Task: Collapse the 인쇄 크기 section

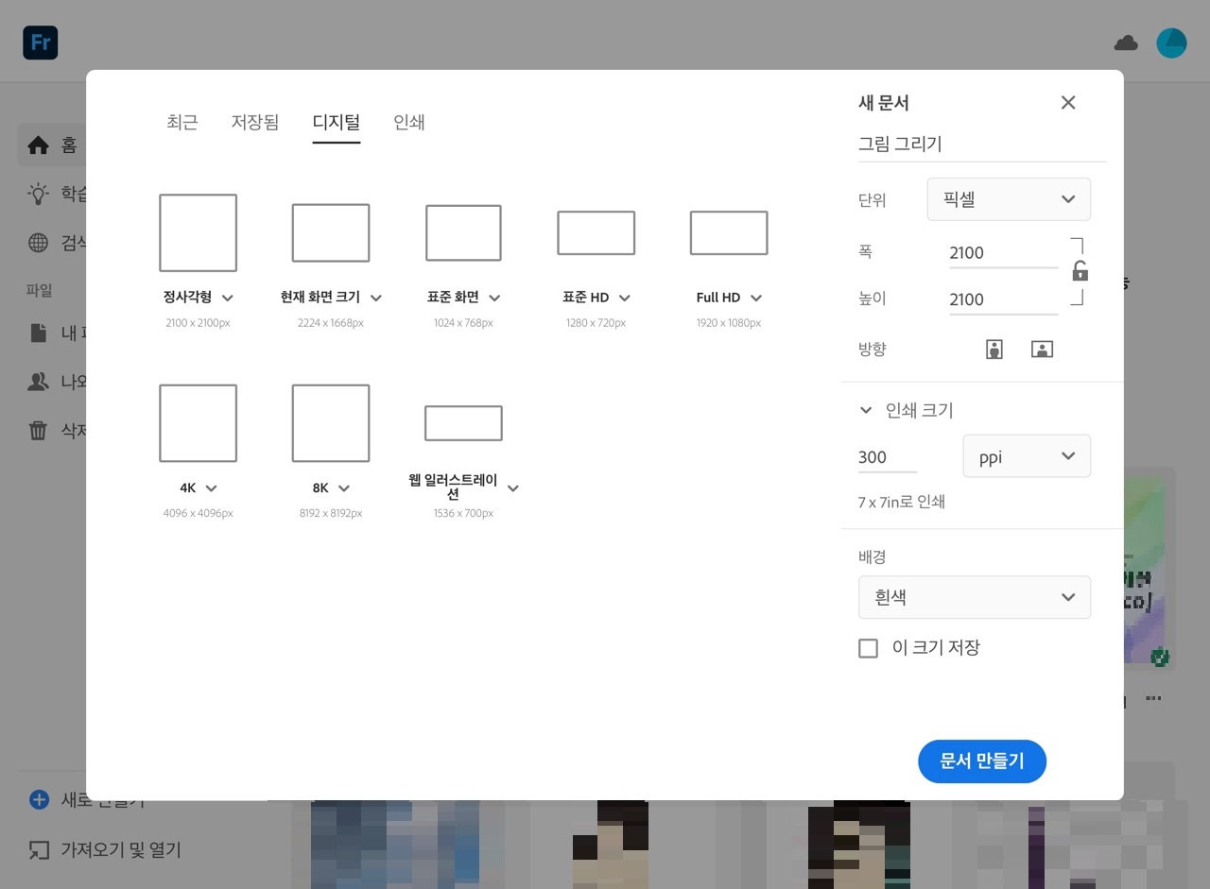Action: click(x=866, y=410)
